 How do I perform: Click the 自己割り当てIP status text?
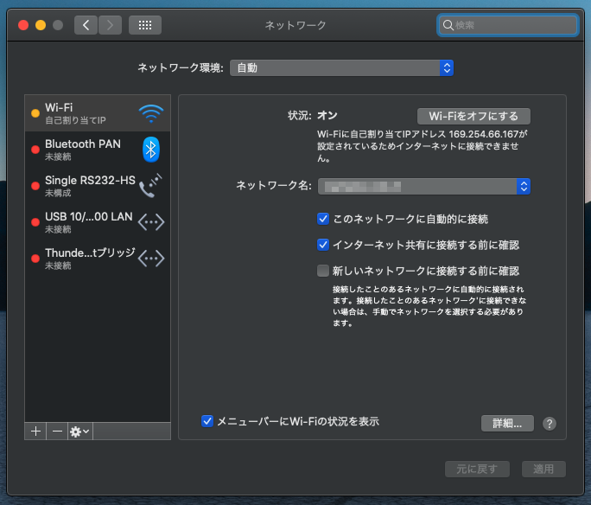[x=75, y=120]
